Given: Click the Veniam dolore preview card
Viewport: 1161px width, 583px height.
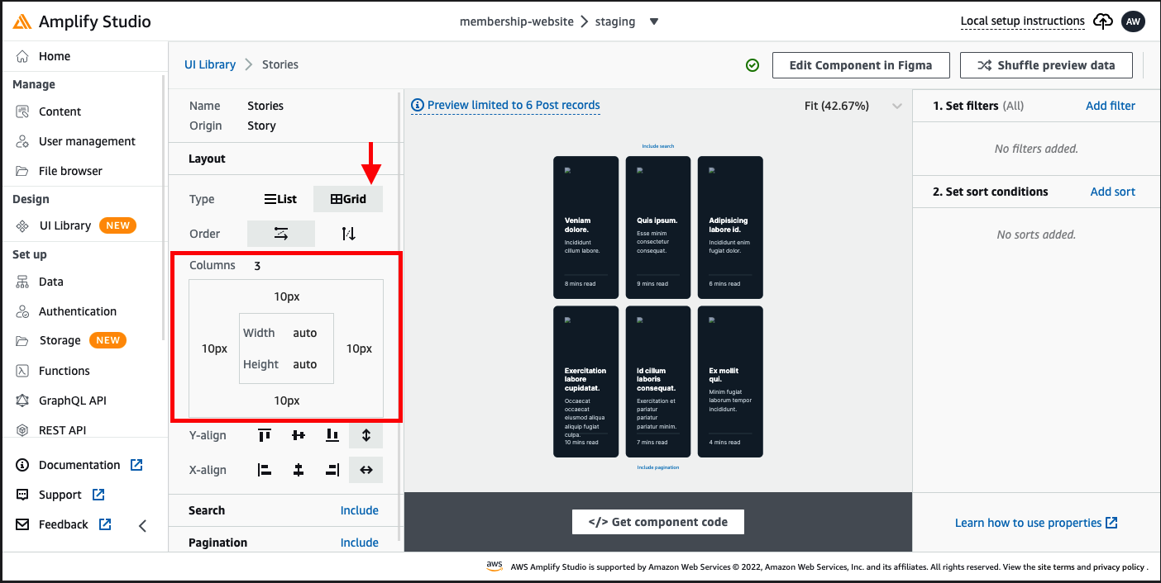Looking at the screenshot, I should (585, 227).
